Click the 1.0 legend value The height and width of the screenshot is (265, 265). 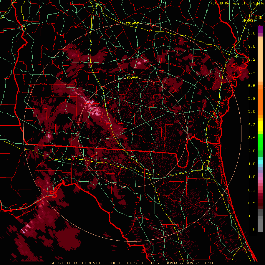click(x=252, y=177)
